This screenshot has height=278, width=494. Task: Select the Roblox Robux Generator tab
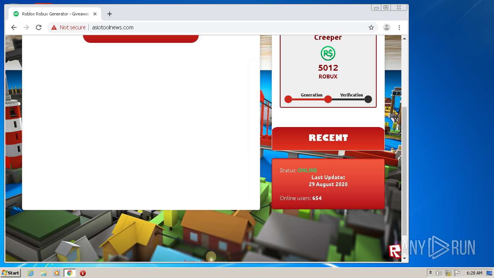coord(55,14)
